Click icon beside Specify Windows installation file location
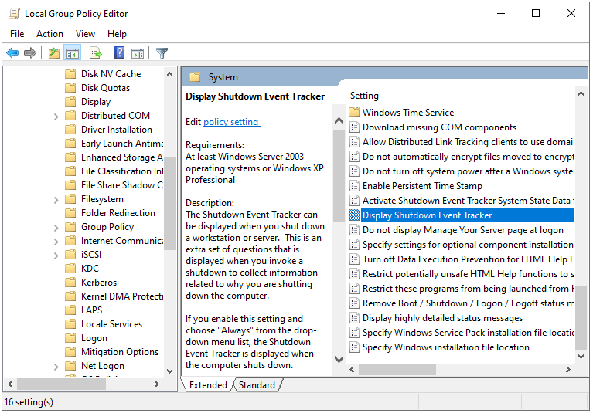 [x=354, y=347]
